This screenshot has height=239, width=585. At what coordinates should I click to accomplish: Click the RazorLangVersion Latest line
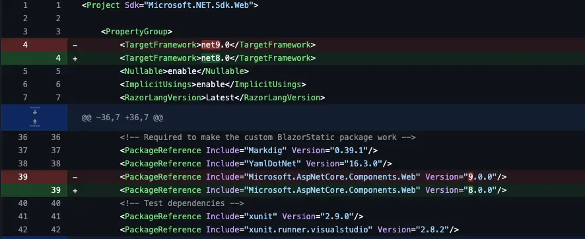point(223,98)
